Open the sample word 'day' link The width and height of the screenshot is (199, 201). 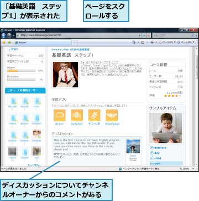pos(157,153)
